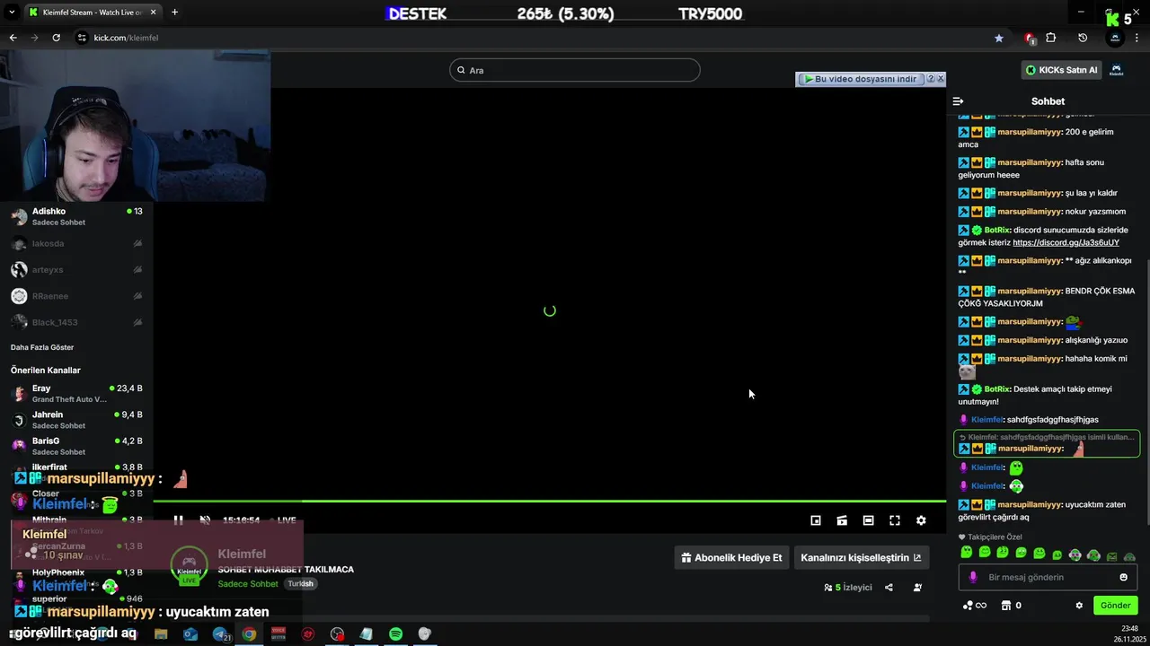Image resolution: width=1150 pixels, height=646 pixels.
Task: Open the arteyxs channel in sidebar
Action: tap(76, 269)
